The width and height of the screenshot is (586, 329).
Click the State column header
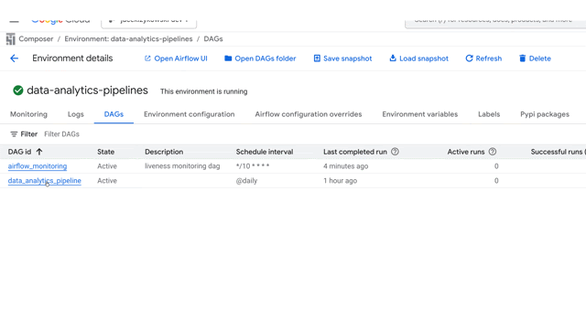coord(106,152)
